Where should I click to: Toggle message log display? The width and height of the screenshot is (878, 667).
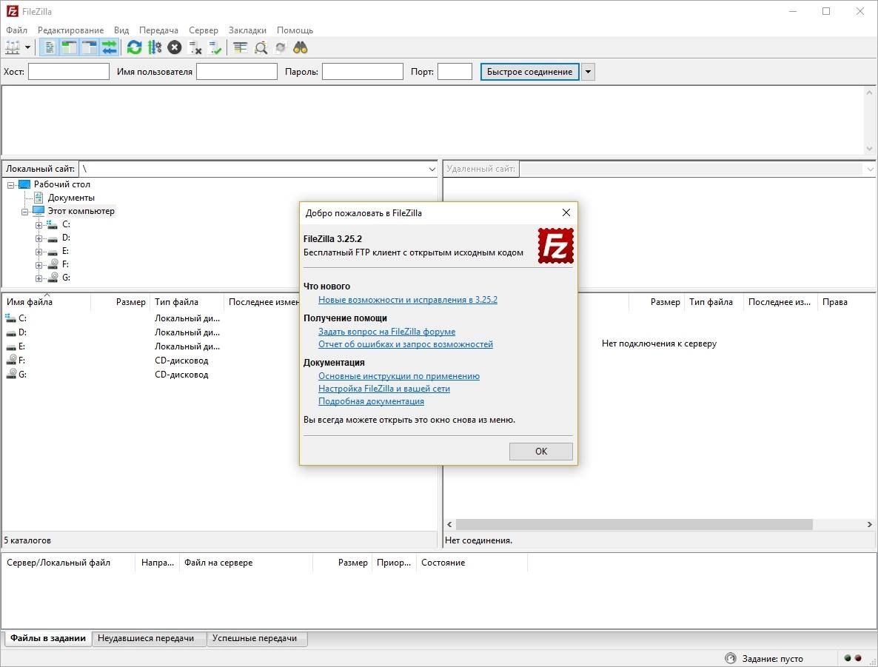pos(50,47)
